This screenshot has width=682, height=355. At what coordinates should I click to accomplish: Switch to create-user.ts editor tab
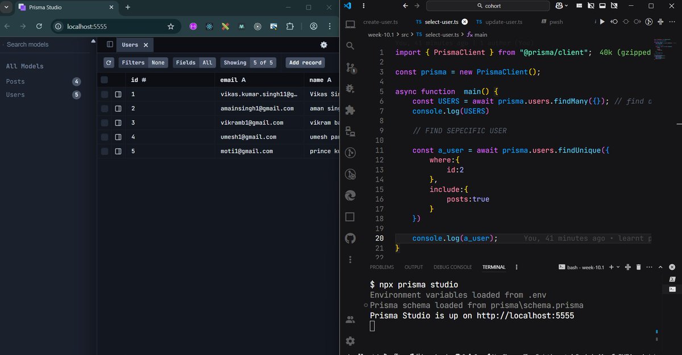tap(382, 22)
